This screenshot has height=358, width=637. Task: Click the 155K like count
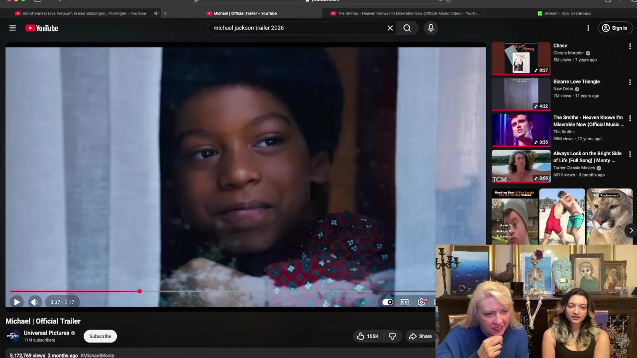pos(373,337)
